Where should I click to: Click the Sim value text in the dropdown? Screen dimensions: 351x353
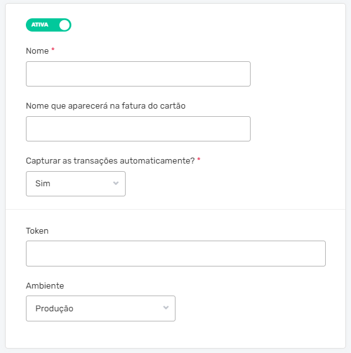pyautogui.click(x=43, y=184)
